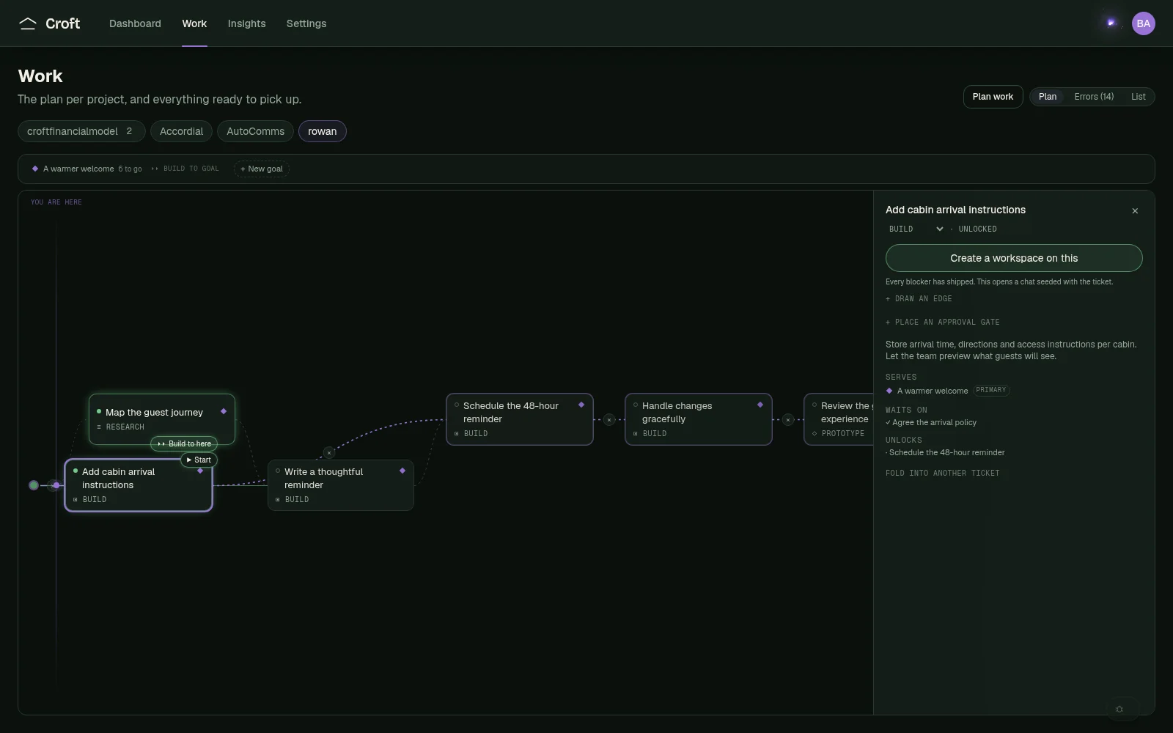This screenshot has height=733, width=1173.
Task: Select the Review the experience prototype card
Action: 838,419
